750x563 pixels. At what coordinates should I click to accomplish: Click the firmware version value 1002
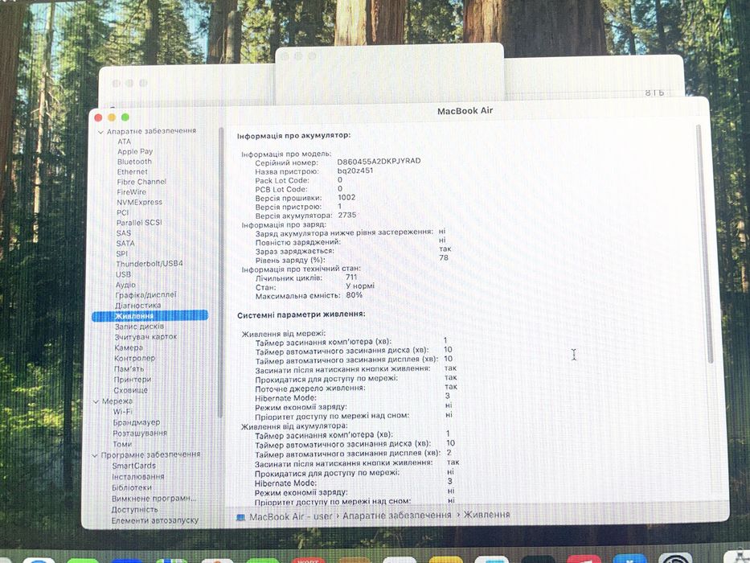(x=346, y=197)
